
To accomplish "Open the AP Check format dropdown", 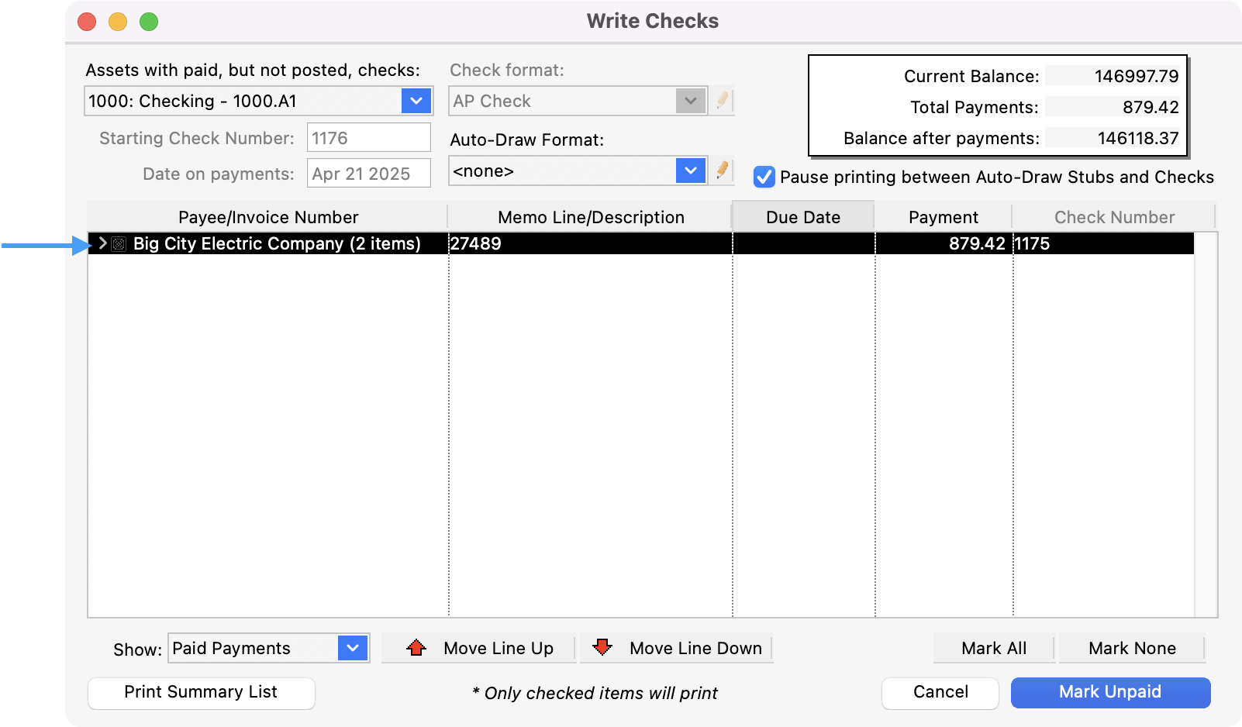I will 690,101.
